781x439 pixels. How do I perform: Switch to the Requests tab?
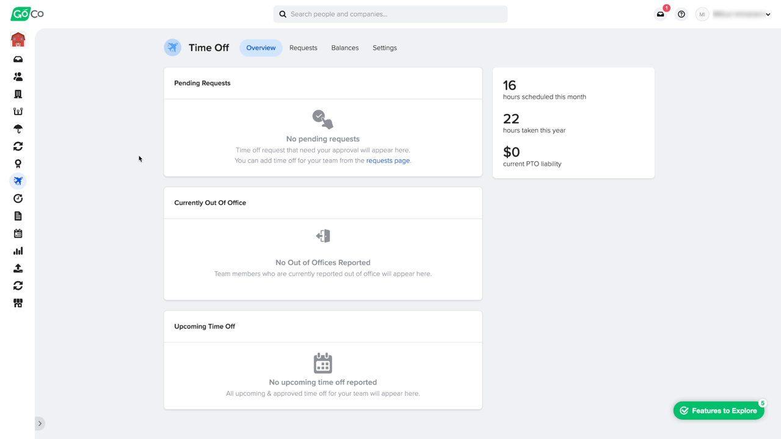pyautogui.click(x=303, y=48)
